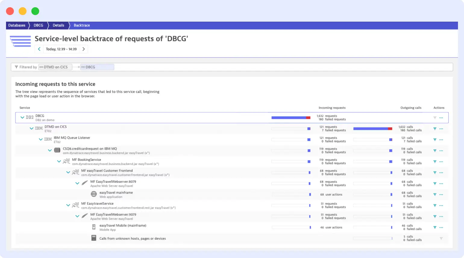
Task: Click Outgoing calls column header
Action: [x=411, y=108]
